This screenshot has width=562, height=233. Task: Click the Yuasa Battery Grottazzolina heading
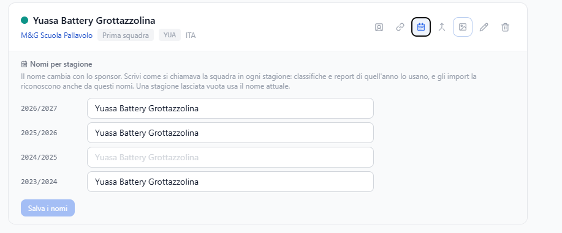(94, 20)
